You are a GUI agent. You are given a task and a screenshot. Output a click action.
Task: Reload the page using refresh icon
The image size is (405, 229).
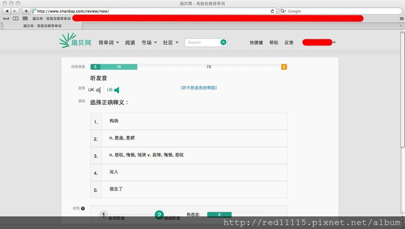(272, 11)
